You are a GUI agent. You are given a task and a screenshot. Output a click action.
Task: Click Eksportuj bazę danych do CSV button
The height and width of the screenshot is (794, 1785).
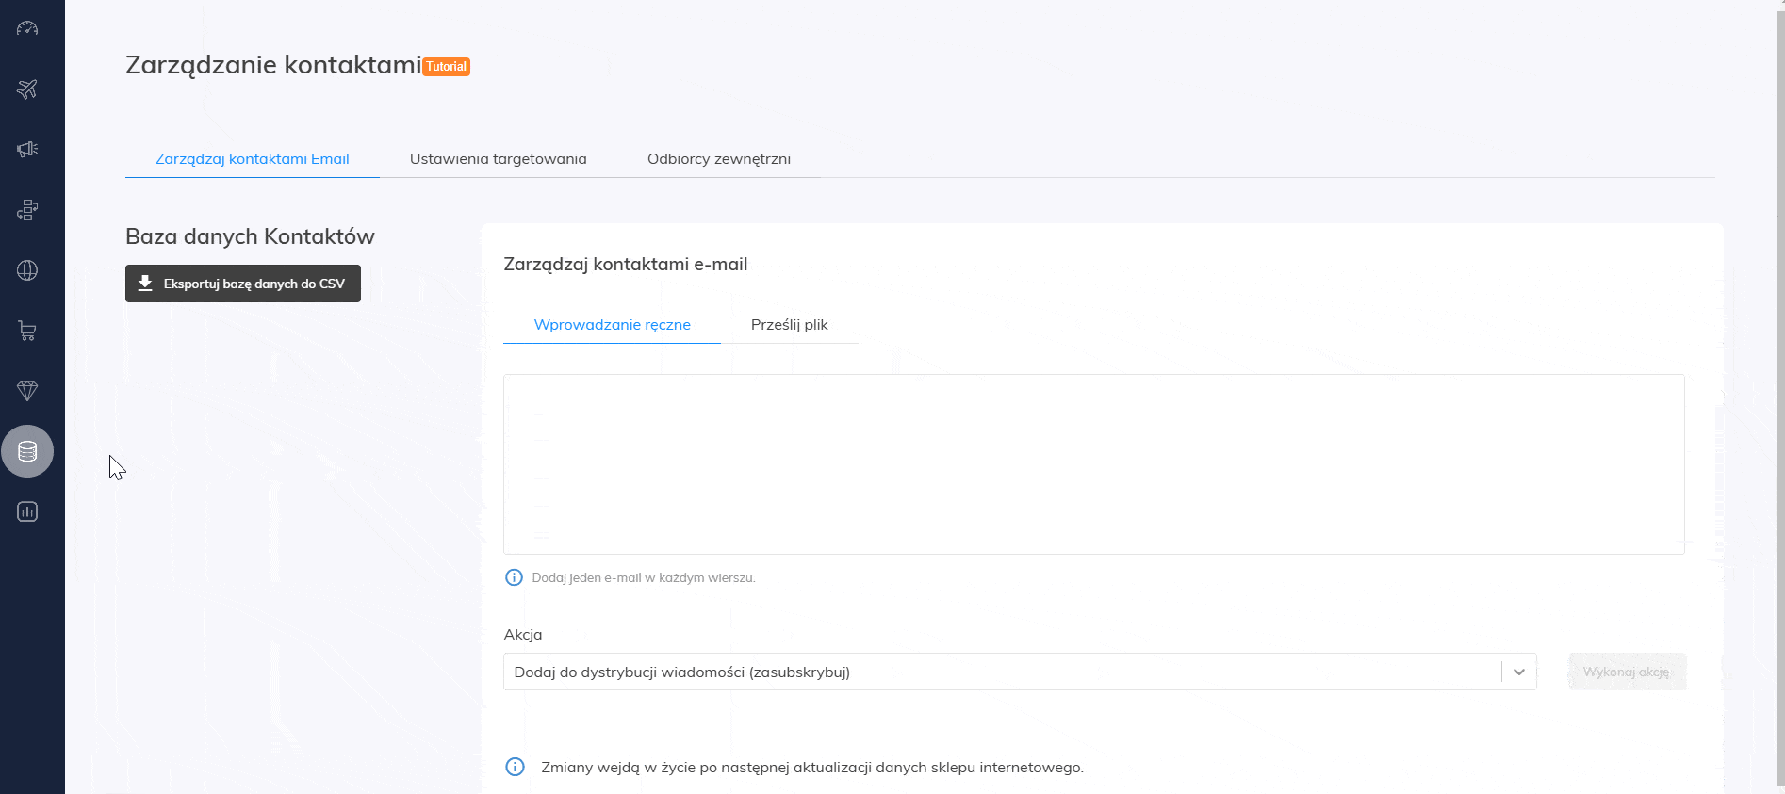[x=243, y=284]
